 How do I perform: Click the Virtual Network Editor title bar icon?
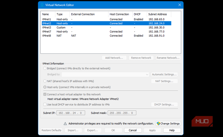coord(42,5)
